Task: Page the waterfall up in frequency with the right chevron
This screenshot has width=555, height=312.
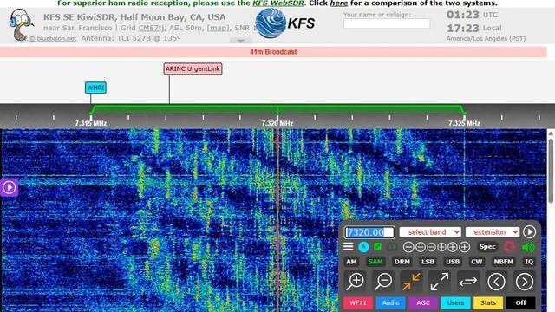Action: click(524, 282)
